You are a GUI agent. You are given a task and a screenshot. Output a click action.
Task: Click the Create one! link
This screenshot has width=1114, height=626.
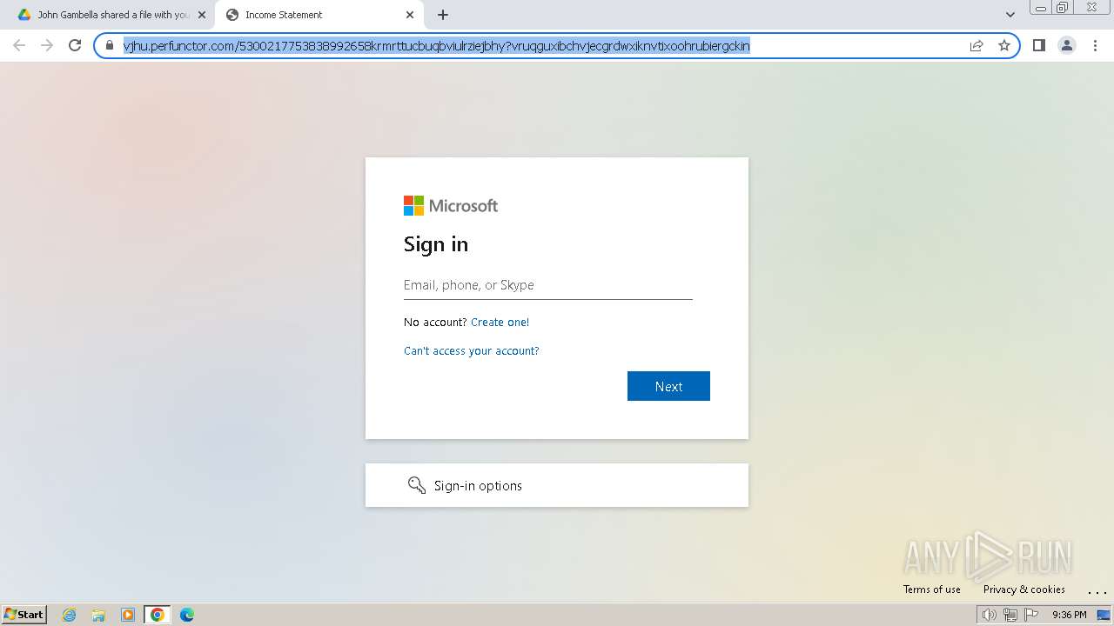(500, 322)
